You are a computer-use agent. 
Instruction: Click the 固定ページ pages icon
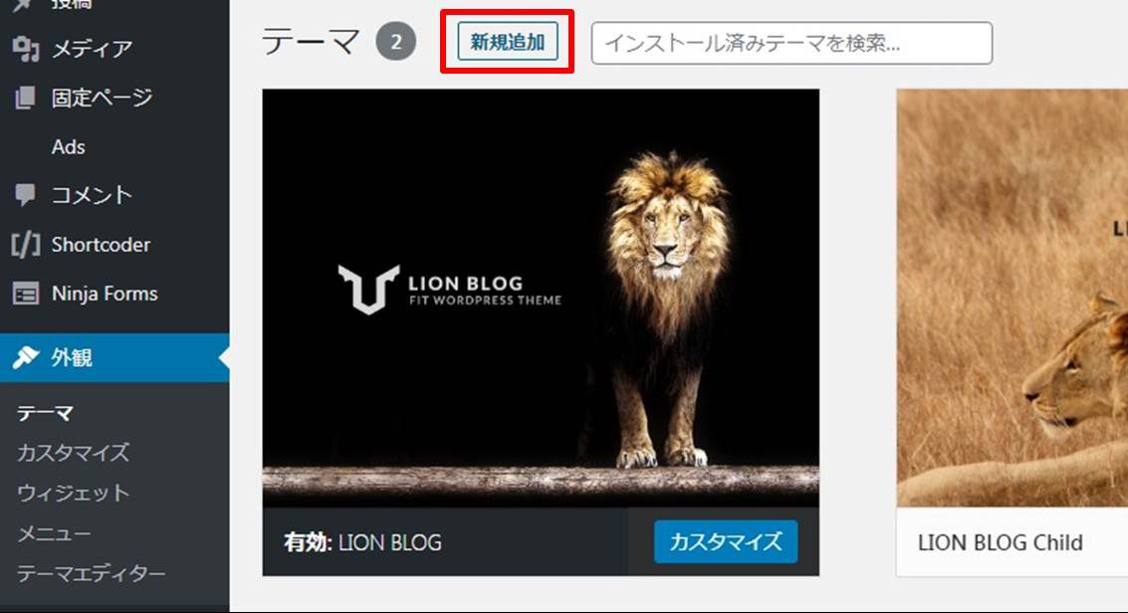pyautogui.click(x=25, y=98)
